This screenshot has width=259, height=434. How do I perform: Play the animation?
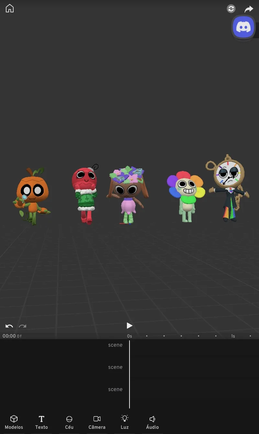coord(129,325)
